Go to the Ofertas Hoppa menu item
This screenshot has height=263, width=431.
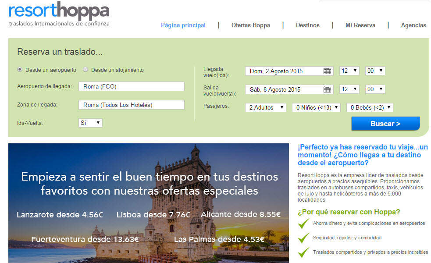[x=251, y=25]
